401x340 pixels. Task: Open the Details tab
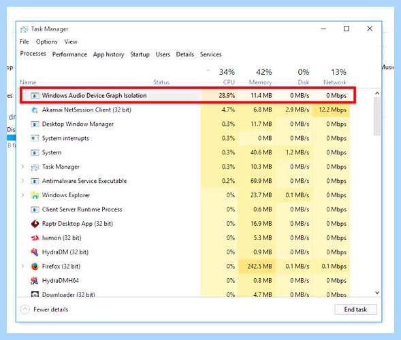(x=185, y=54)
